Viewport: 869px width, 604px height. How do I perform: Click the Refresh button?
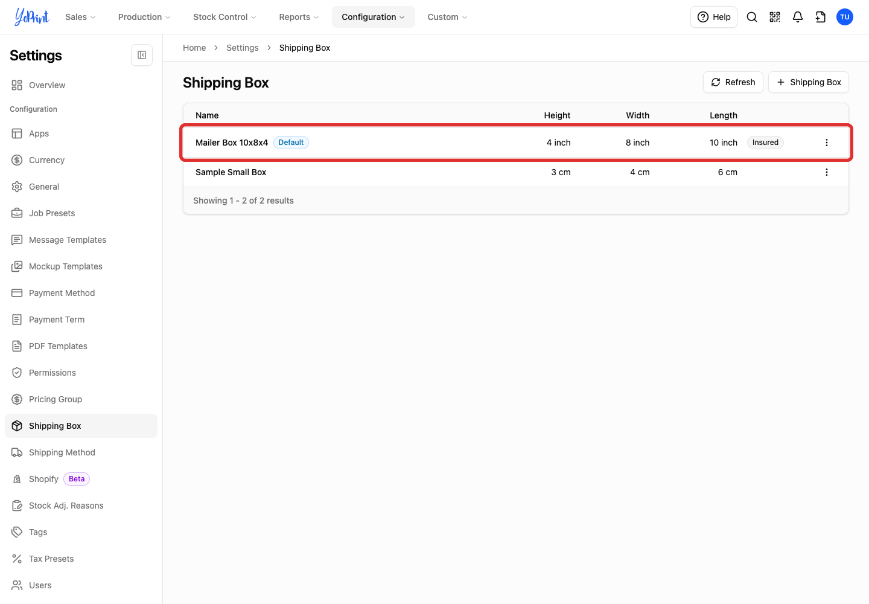point(733,82)
